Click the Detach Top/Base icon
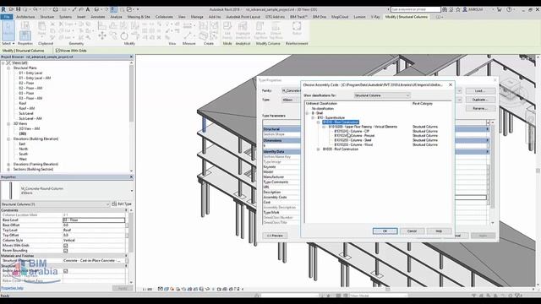 (x=276, y=30)
